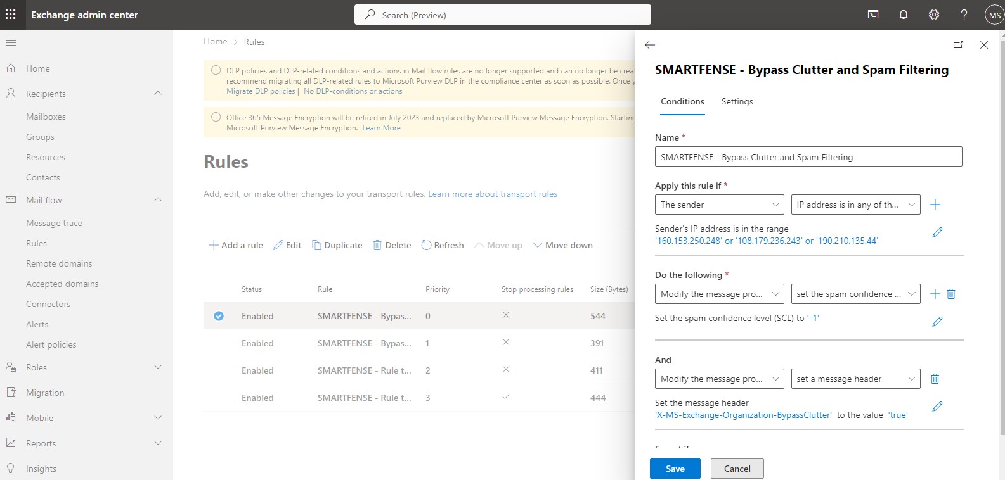The height and width of the screenshot is (480, 1005).
Task: Open Accepted domains in the sidebar
Action: [62, 284]
